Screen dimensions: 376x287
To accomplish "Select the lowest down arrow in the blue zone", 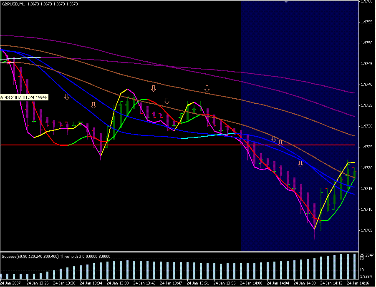I will (300, 164).
